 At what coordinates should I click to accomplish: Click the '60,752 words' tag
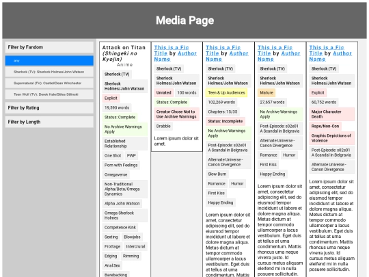coord(324,102)
